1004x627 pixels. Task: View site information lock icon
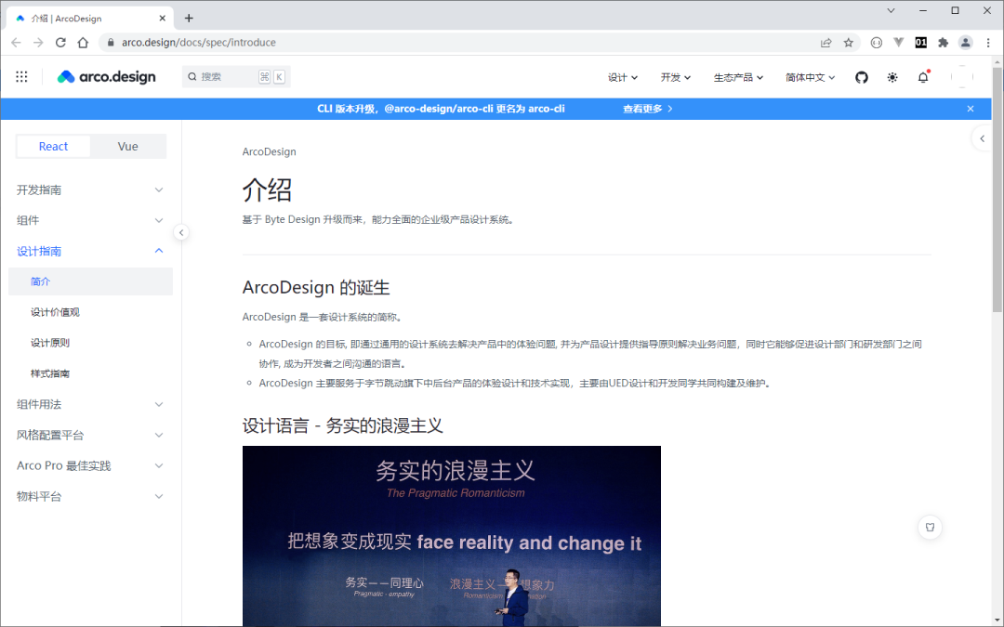coord(111,42)
